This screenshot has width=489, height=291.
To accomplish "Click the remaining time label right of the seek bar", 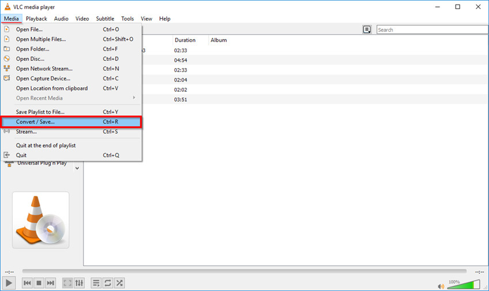I will coord(479,272).
